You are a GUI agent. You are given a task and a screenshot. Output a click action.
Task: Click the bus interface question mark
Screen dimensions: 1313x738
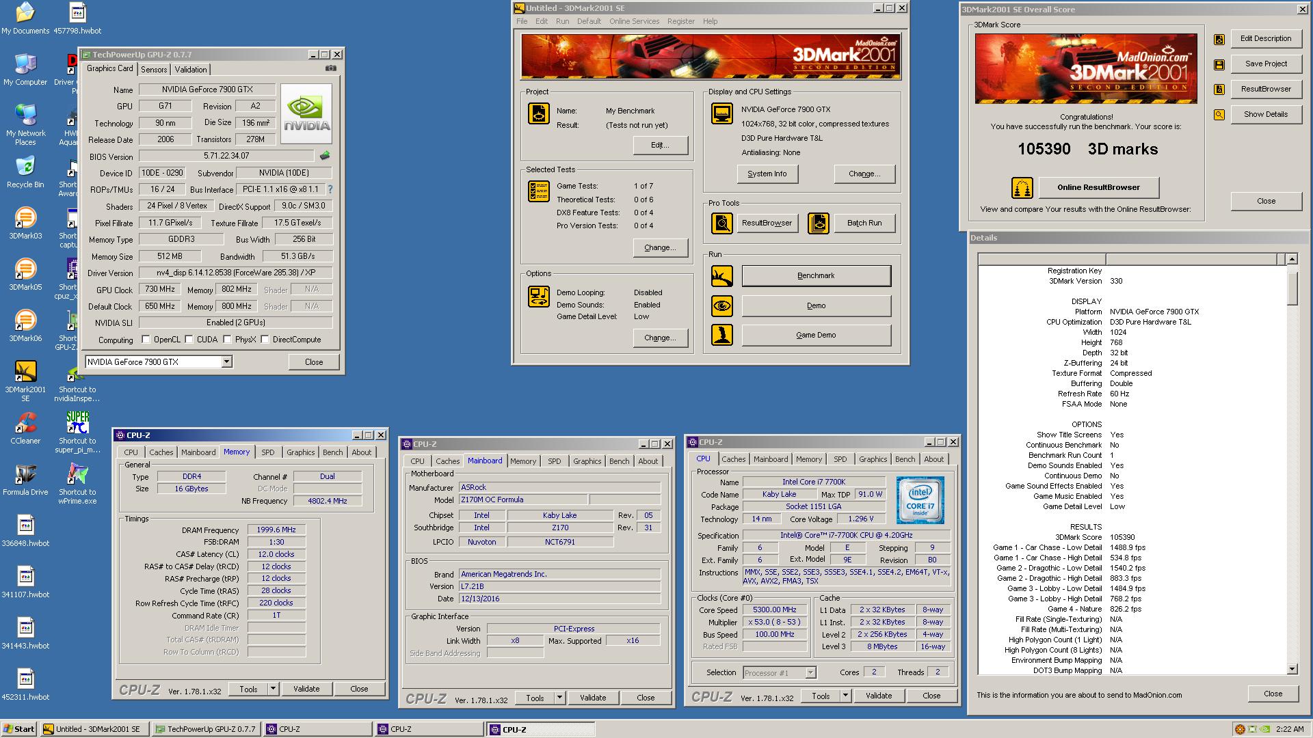click(x=330, y=189)
